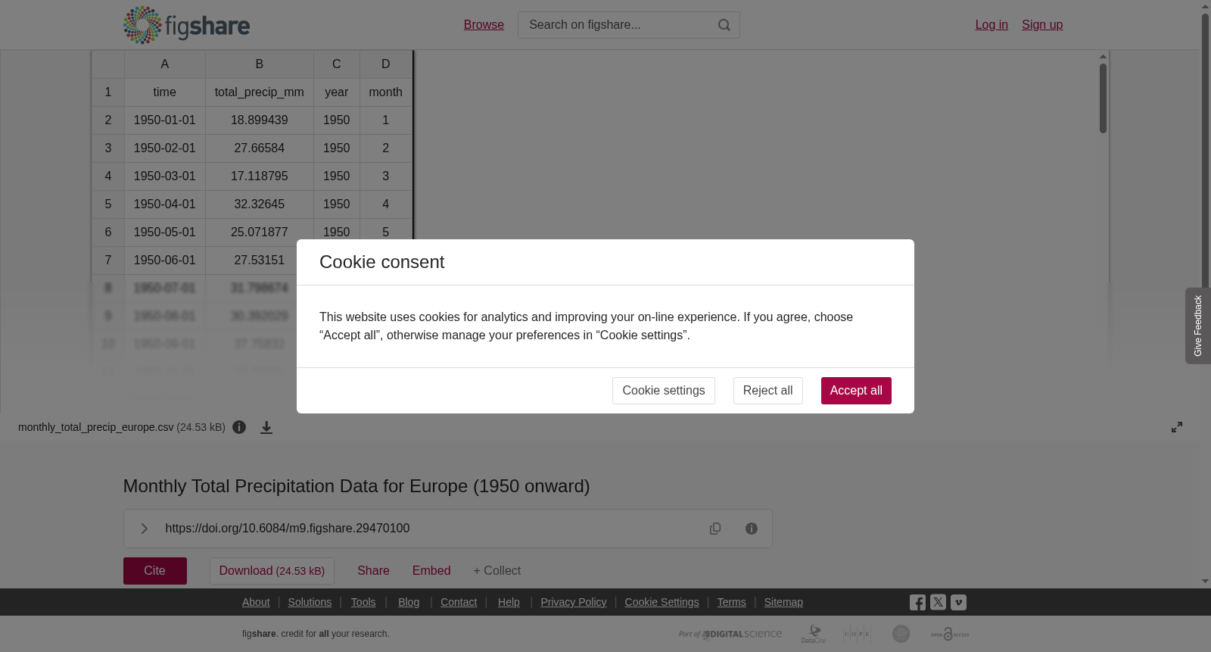Click the DataCite logo
Viewport: 1211px width, 652px height.
tap(814, 634)
